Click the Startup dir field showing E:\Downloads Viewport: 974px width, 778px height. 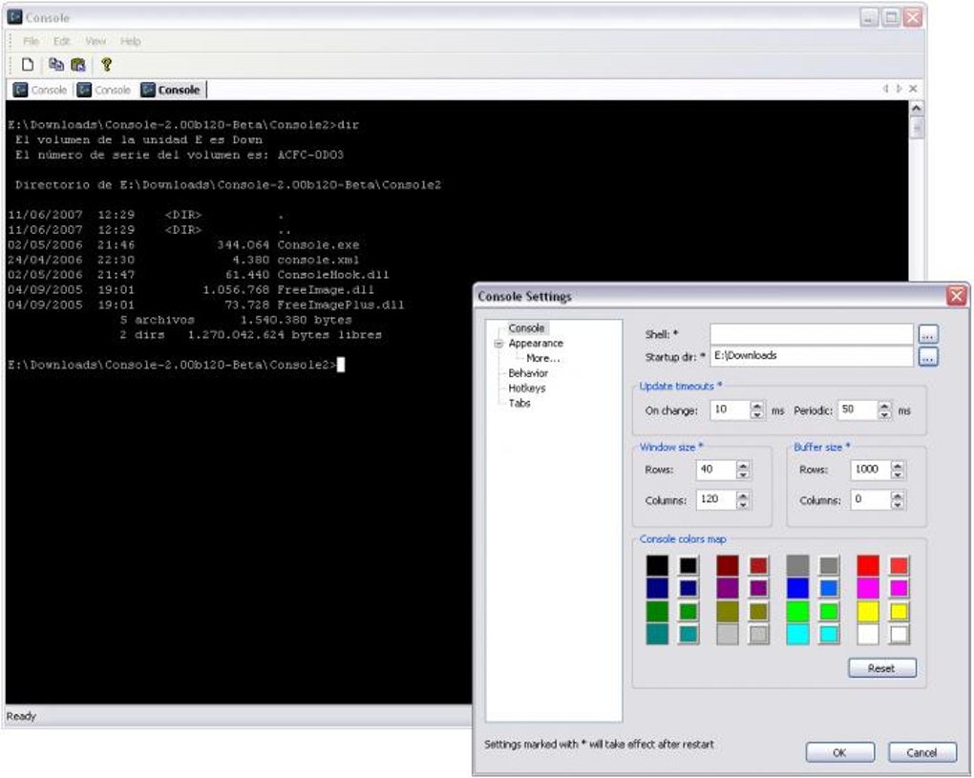[x=812, y=356]
